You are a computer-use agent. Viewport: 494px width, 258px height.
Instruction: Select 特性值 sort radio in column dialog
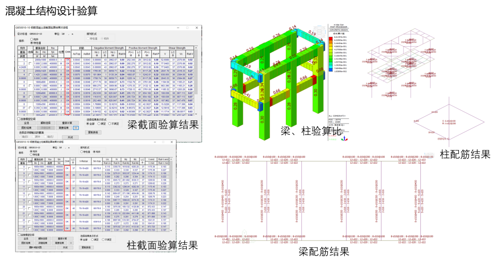[x=31, y=155]
